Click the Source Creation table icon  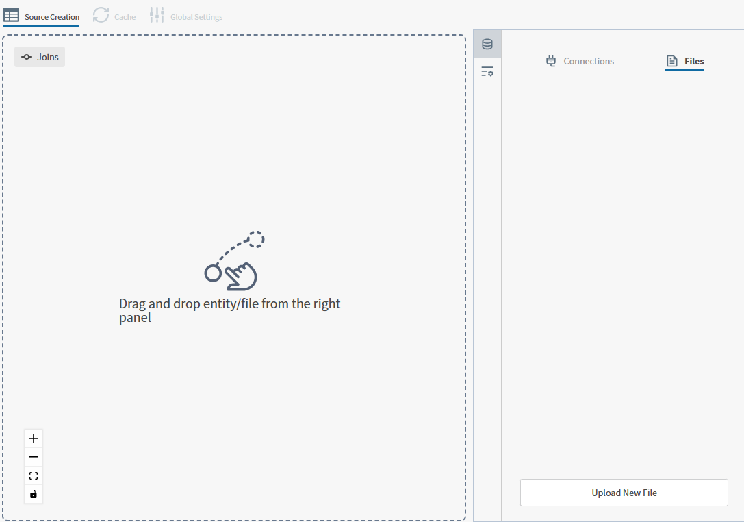pos(12,15)
